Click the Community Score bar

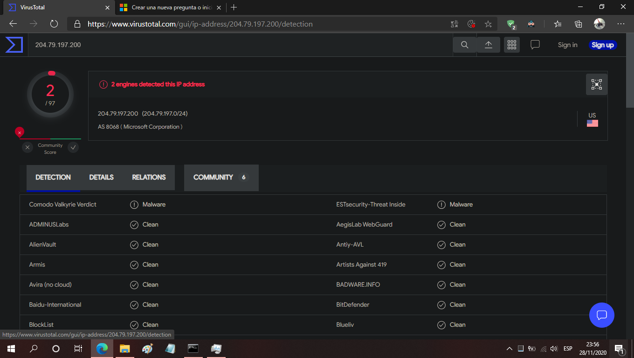click(x=50, y=139)
